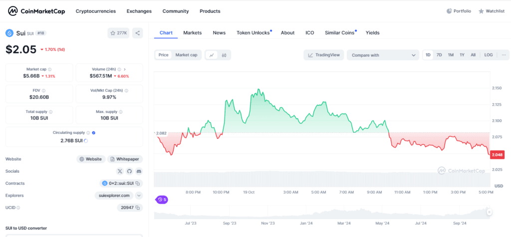Click the $20.60B FDV value
511x237 pixels.
click(39, 97)
